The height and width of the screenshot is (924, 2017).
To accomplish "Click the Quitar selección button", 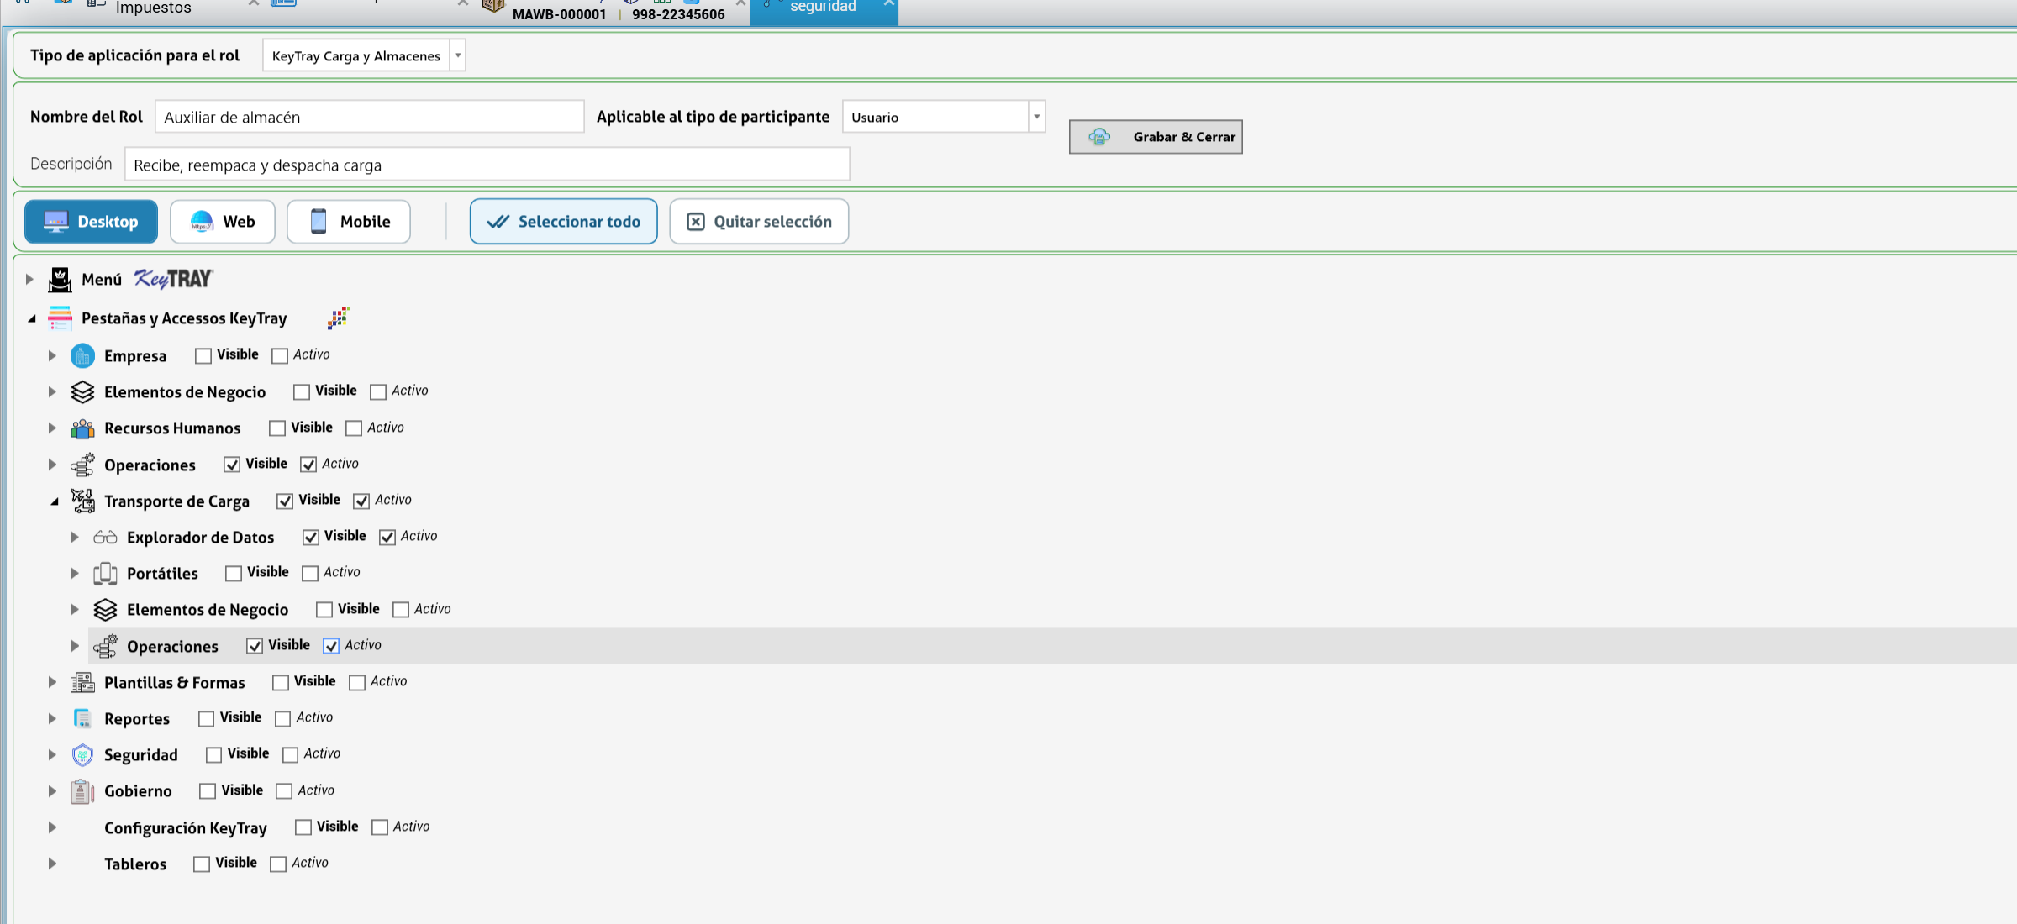I will coord(759,222).
